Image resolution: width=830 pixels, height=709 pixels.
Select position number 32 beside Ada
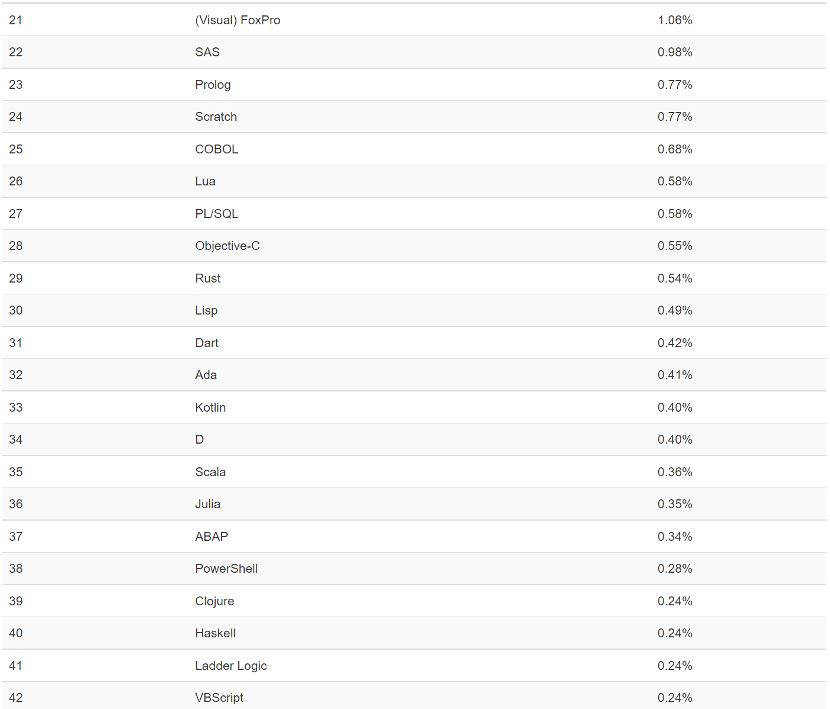[x=16, y=375]
